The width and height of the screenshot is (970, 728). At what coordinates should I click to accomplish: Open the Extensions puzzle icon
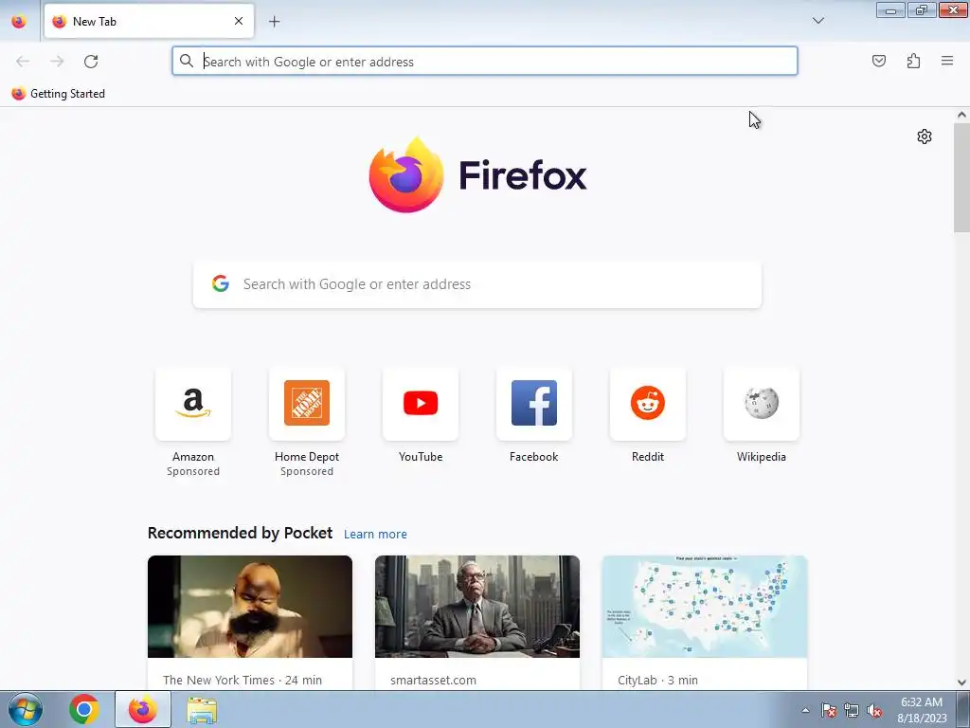coord(913,61)
